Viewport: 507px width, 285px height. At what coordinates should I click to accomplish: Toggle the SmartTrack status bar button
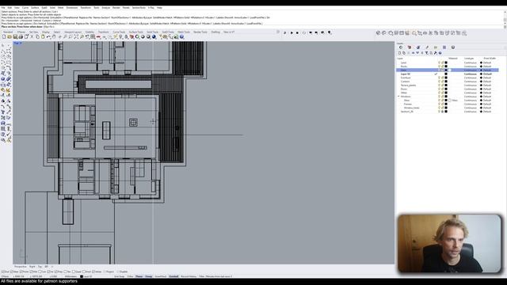(x=160, y=276)
